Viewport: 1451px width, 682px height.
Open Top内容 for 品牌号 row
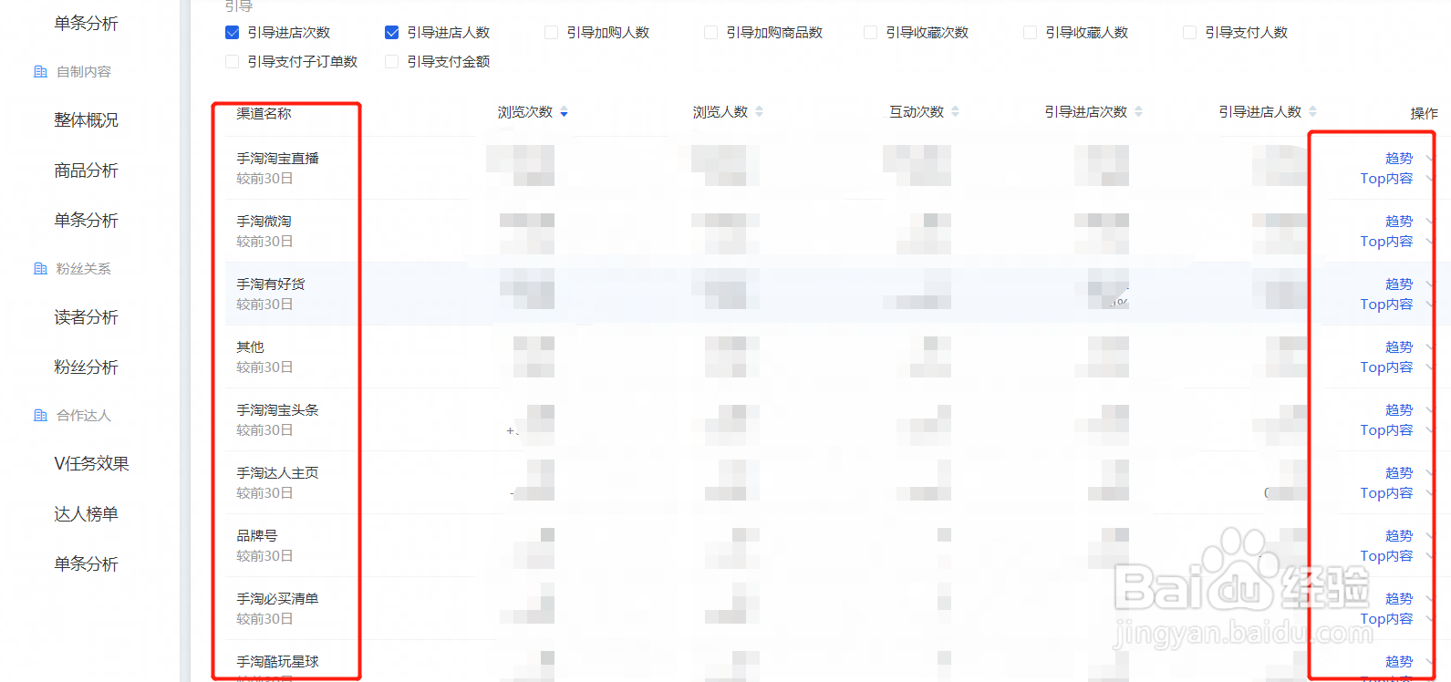click(1386, 556)
